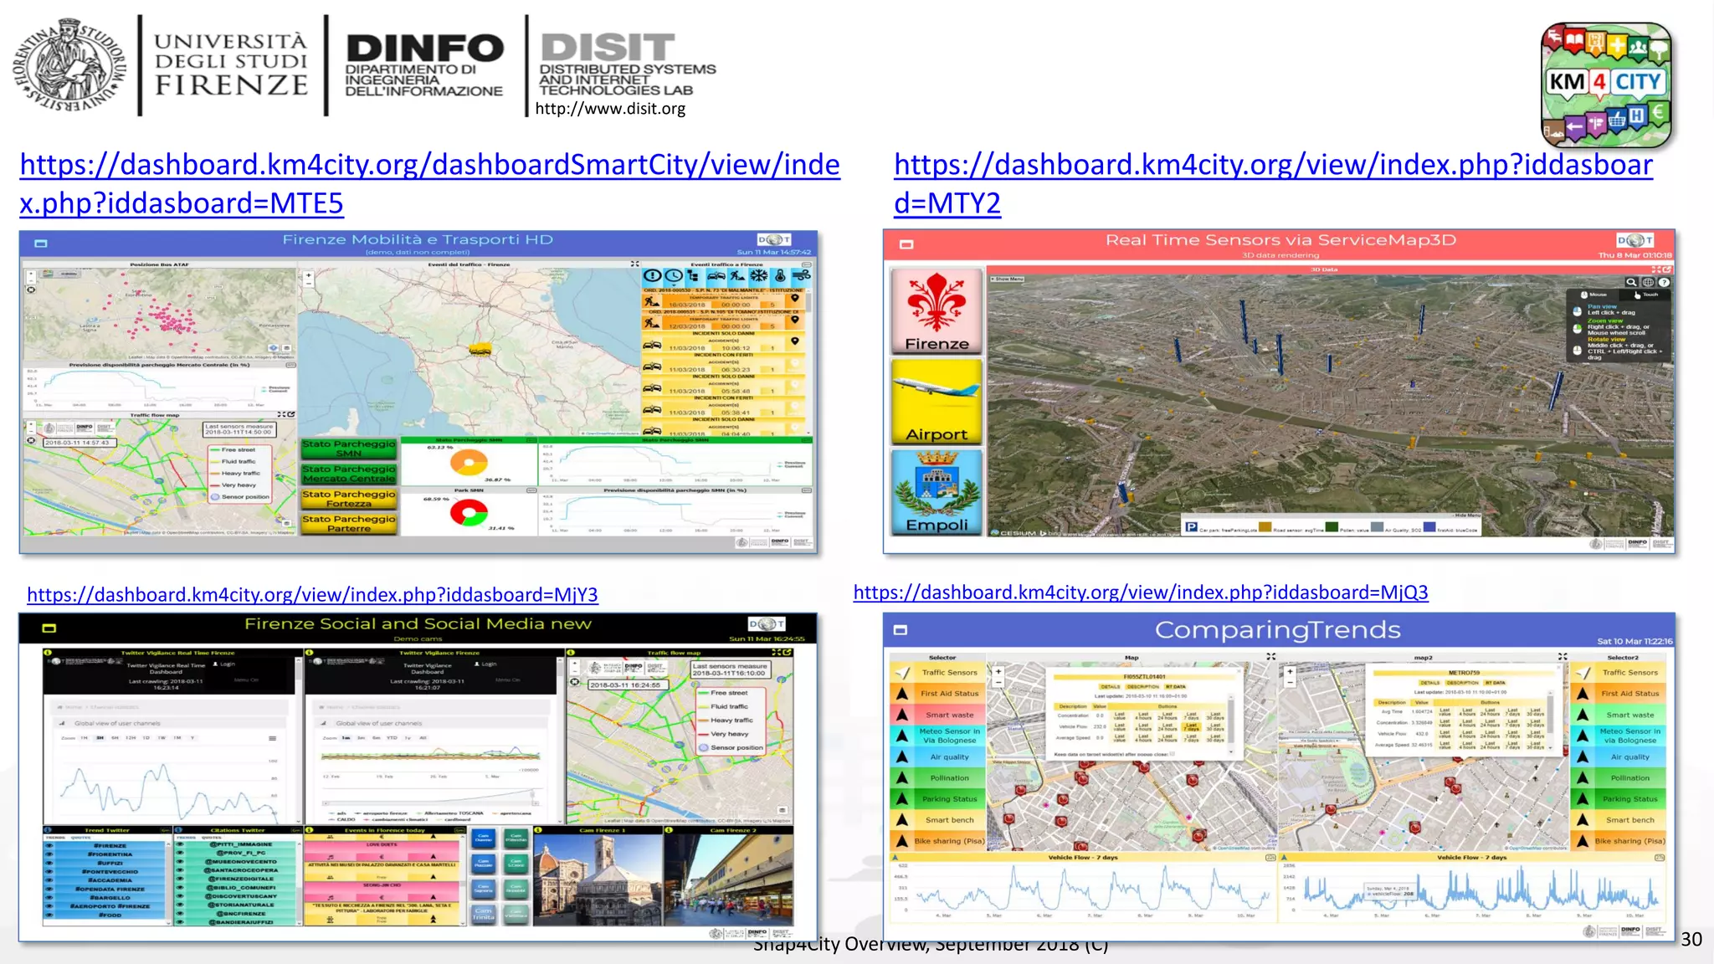Zoom out on ComparingTrends left Map
Screen dimensions: 1714x964
click(x=998, y=683)
